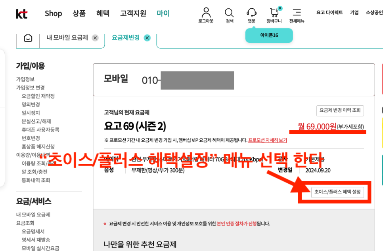Select 요금명세서 in the sidebar
This screenshot has height=251, width=383.
click(x=33, y=231)
